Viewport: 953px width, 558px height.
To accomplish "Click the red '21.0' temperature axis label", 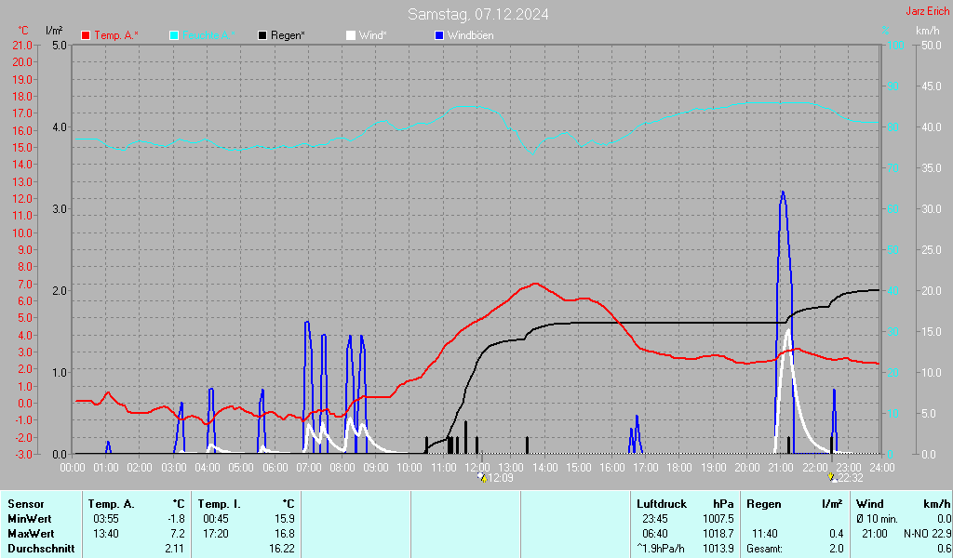I will [22, 45].
